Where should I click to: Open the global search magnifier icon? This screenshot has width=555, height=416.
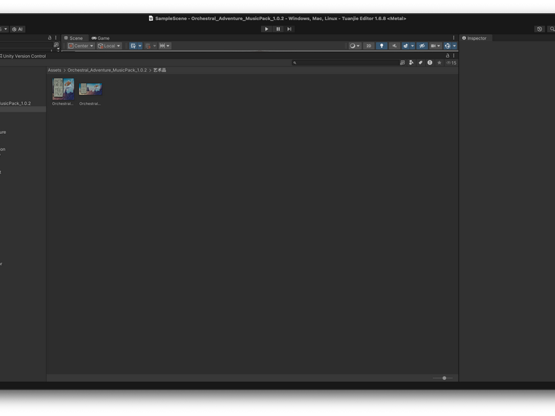tap(552, 29)
